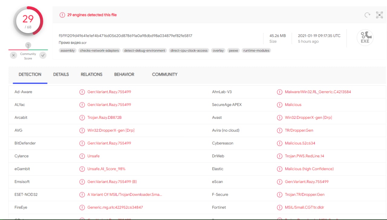Click the 29/68 detection score gauge
Image resolution: width=387 pixels, height=220 pixels.
point(28,22)
